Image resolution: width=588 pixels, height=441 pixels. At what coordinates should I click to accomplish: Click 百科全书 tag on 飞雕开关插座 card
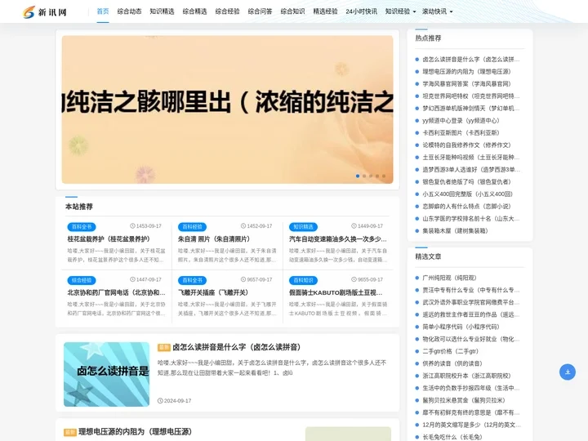click(x=192, y=280)
